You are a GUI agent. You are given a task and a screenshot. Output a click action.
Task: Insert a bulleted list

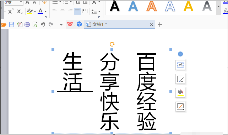click(x=55, y=2)
